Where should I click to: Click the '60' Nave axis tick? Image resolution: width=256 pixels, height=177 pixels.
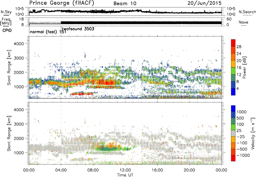coord(229,19)
